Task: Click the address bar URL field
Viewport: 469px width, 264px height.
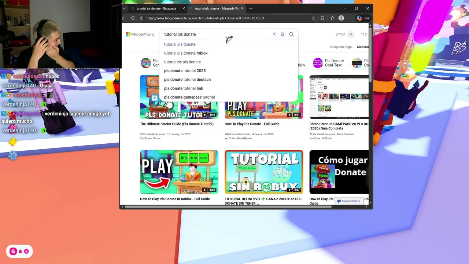Action: (x=227, y=18)
